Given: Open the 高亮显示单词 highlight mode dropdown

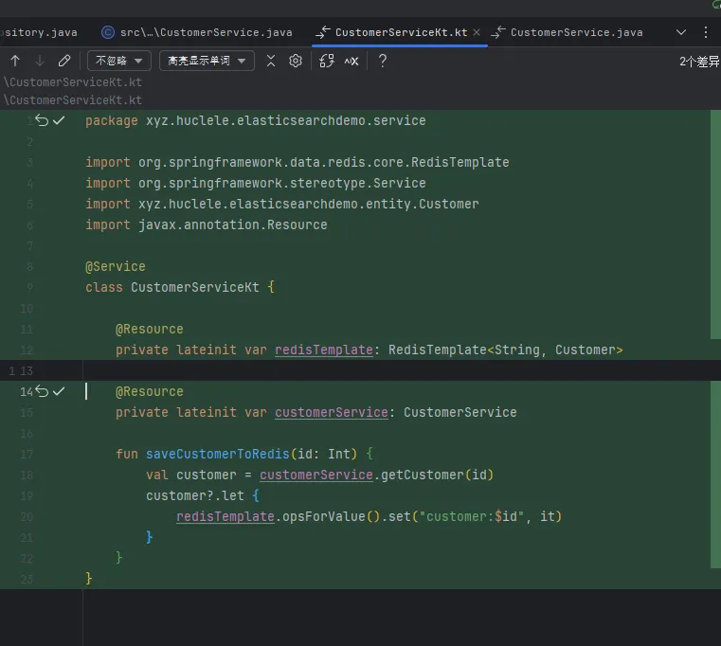Looking at the screenshot, I should pyautogui.click(x=206, y=61).
